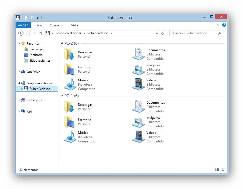Open Vídeos library under PC-2

[148, 85]
